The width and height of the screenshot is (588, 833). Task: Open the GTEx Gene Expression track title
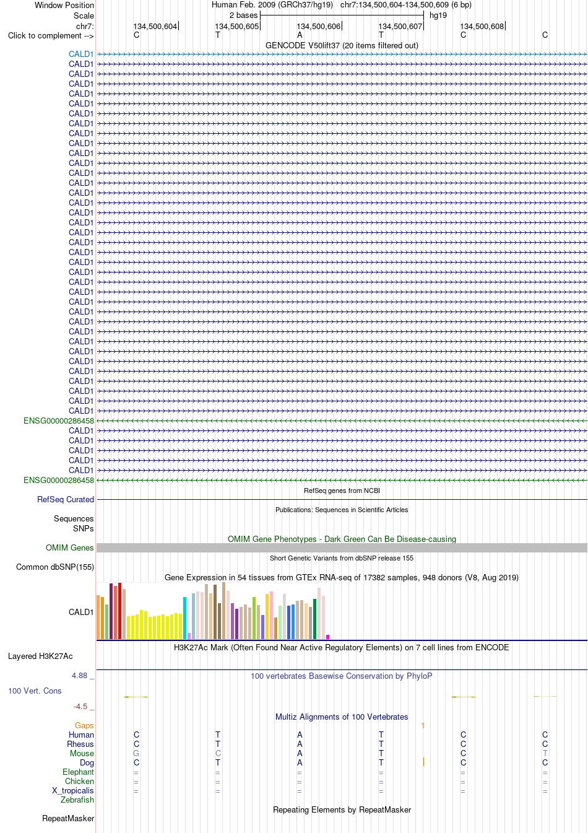pos(342,578)
